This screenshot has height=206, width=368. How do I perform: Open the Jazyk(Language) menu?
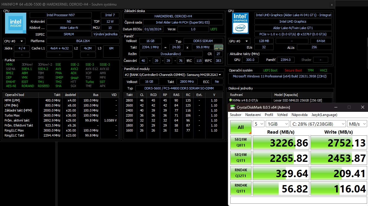click(325, 115)
